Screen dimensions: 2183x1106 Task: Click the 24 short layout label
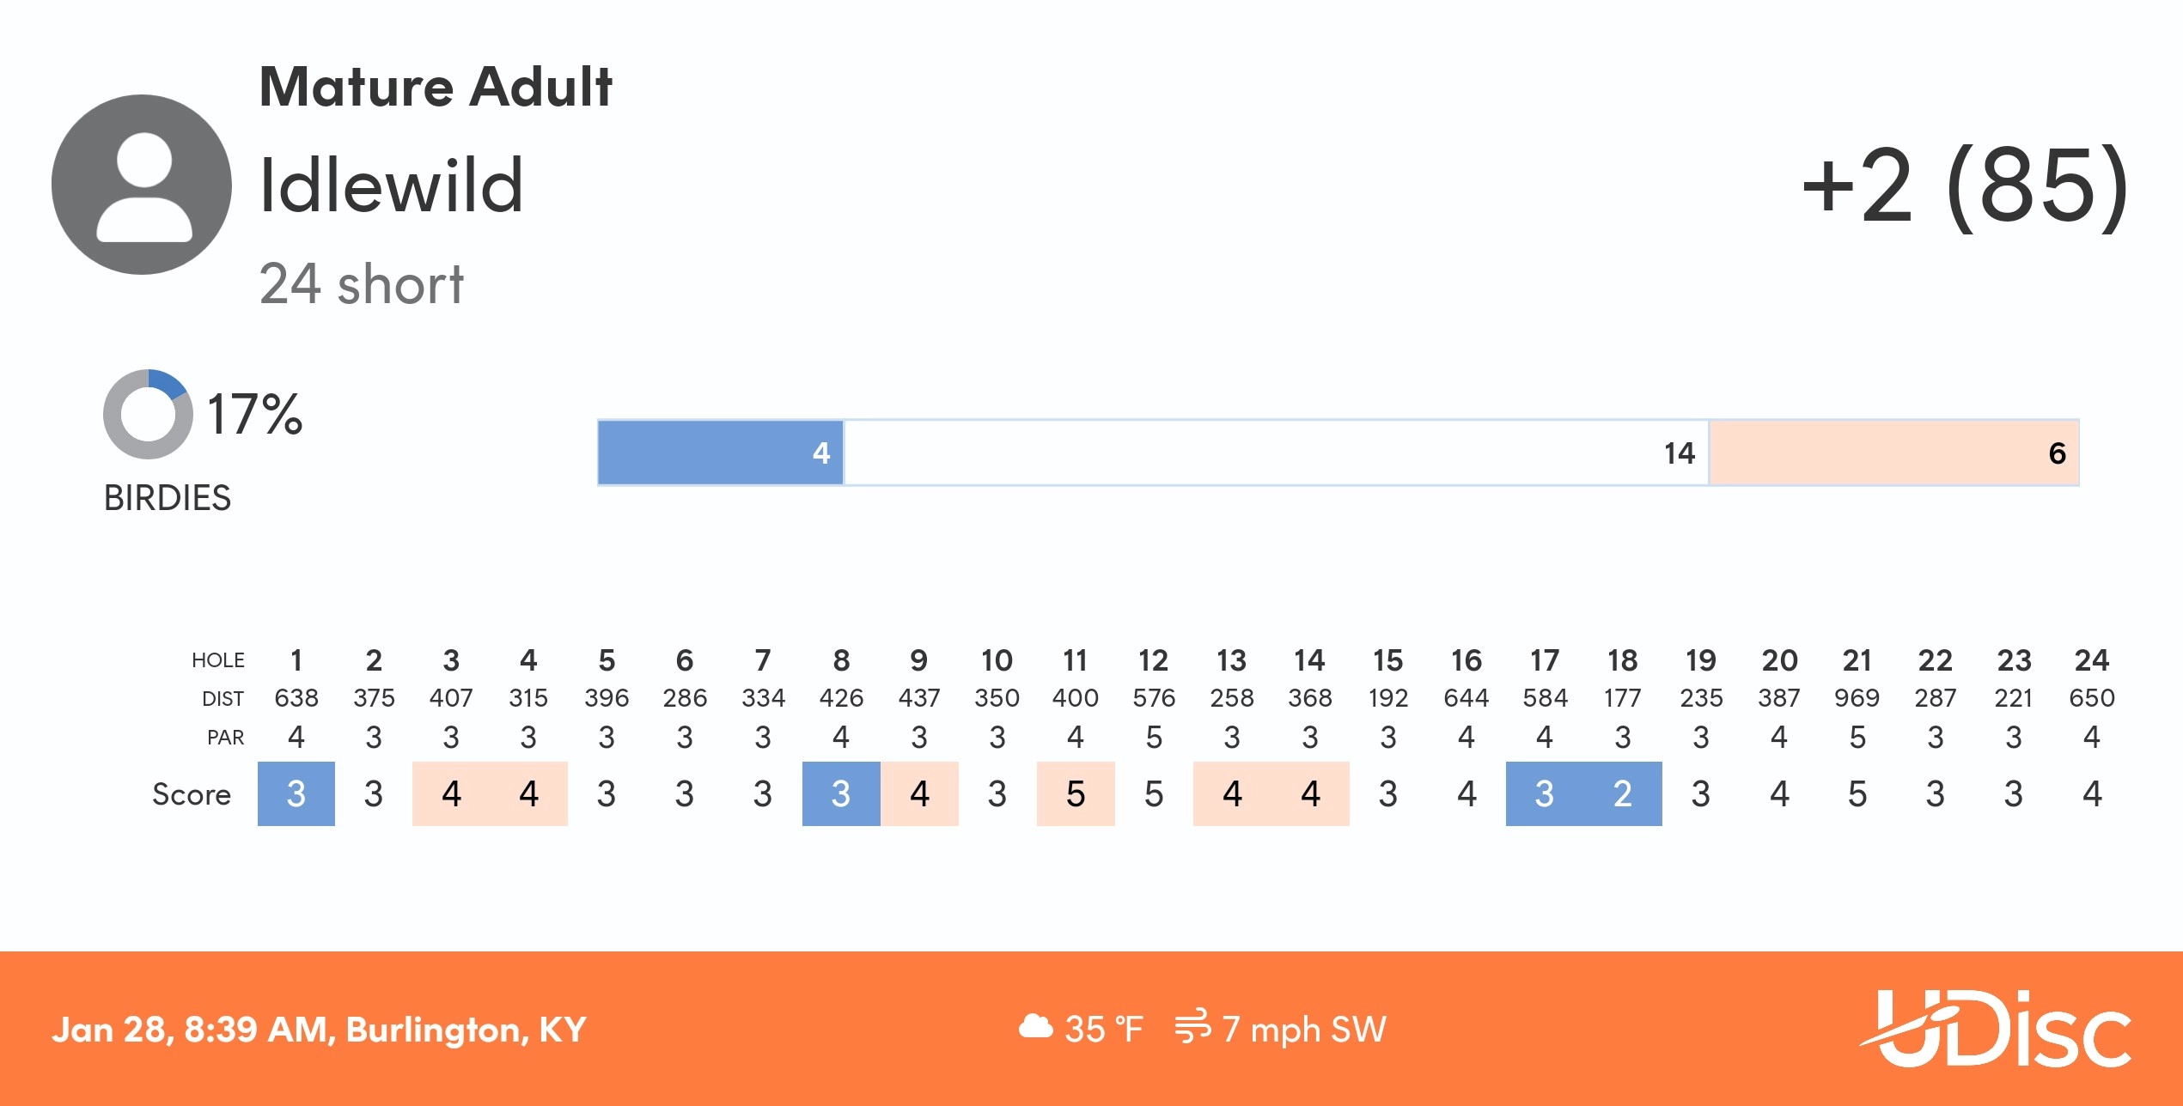point(361,284)
